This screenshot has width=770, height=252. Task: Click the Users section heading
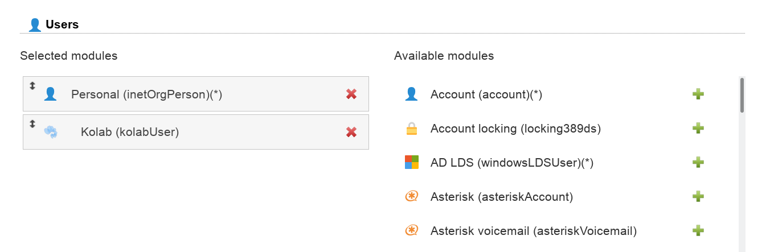pos(62,24)
